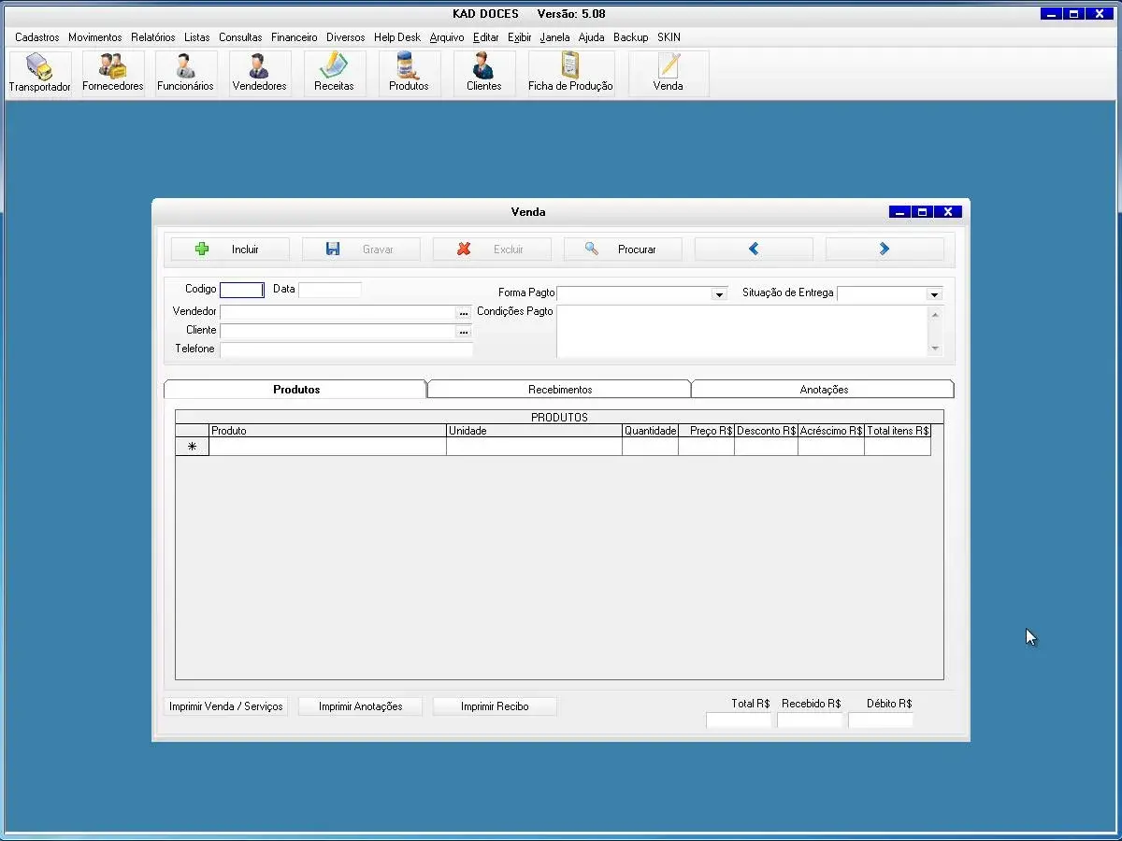Screen dimensions: 1122x841
Task: Open the Listas menu
Action: coord(197,37)
